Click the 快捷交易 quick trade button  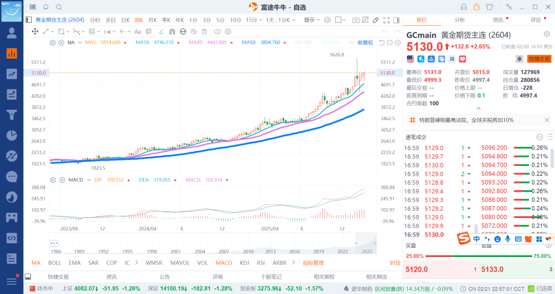539,59
